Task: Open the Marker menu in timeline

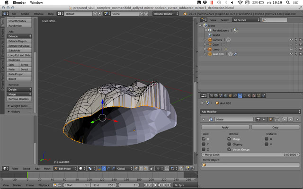Action: (x=18, y=185)
